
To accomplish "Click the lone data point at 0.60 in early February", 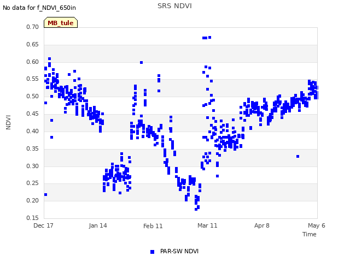I will click(x=141, y=63).
